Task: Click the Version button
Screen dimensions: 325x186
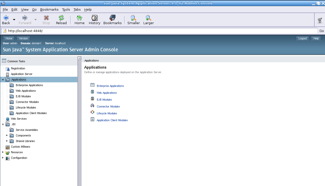Action: tap(23, 38)
